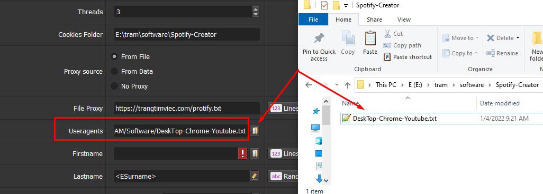Switch to Share ribbon tab
This screenshot has height=194, width=543.
[374, 20]
